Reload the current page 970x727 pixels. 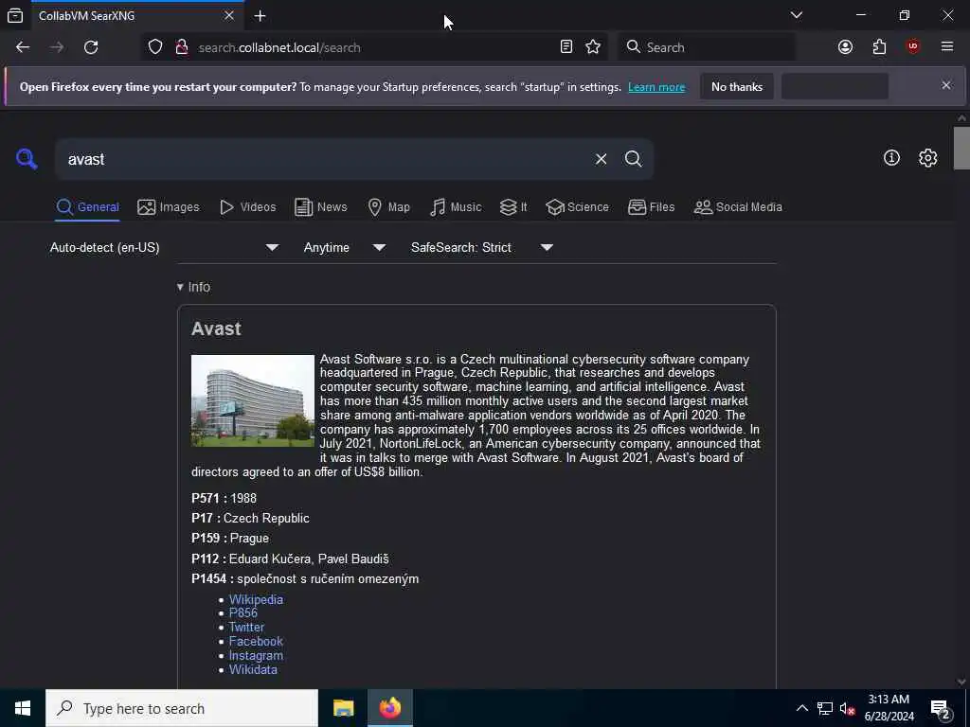click(91, 47)
